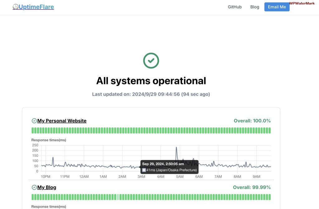The height and width of the screenshot is (209, 319).
Task: Click the 9AM label on chart axis
Action: click(x=256, y=176)
